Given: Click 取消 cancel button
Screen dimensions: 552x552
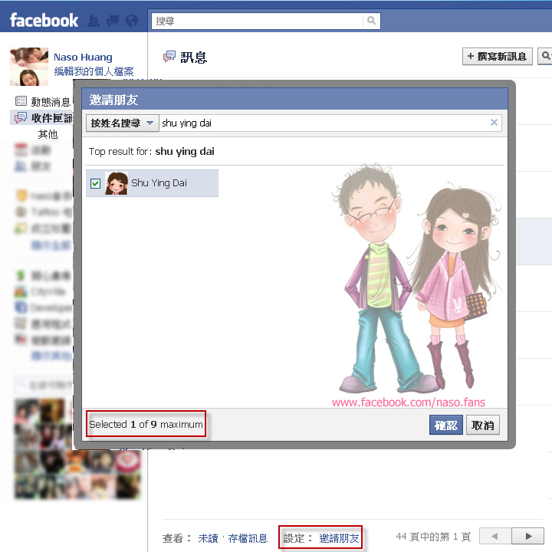Looking at the screenshot, I should click(483, 426).
